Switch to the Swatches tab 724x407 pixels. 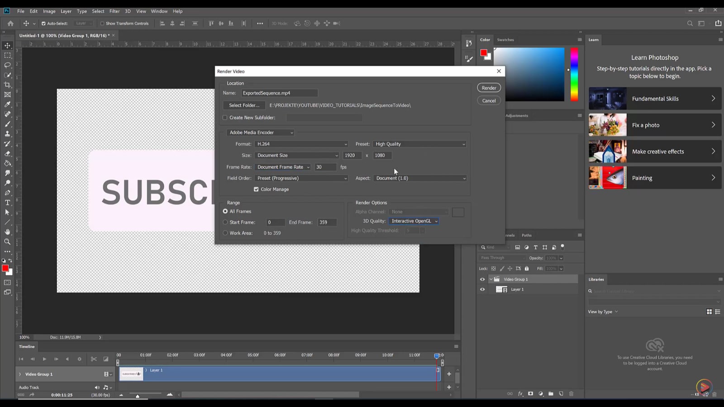coord(505,40)
